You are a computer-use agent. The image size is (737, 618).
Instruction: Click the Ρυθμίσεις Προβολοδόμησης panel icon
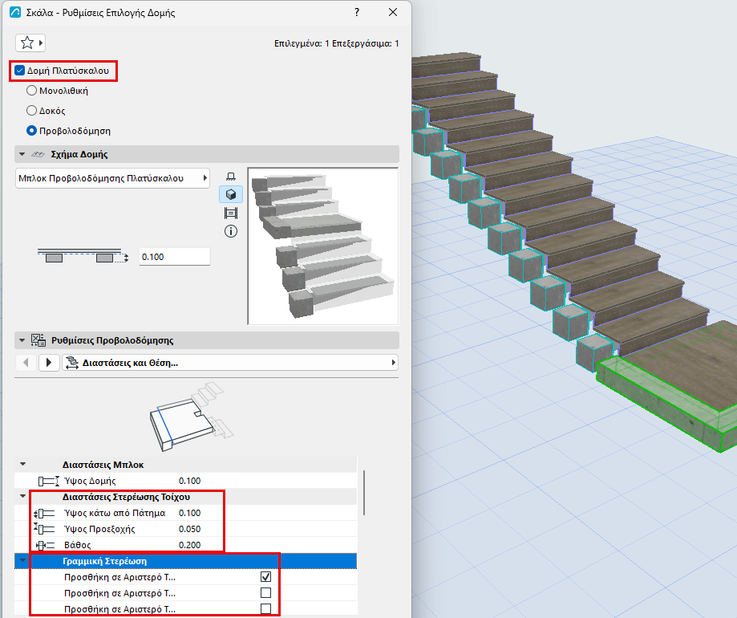click(x=38, y=340)
